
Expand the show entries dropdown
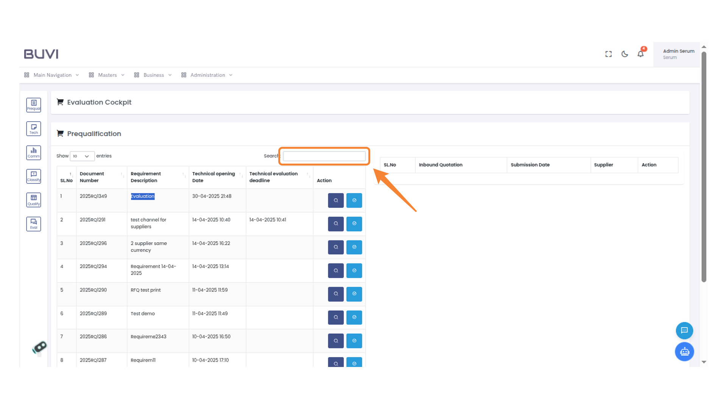click(82, 156)
